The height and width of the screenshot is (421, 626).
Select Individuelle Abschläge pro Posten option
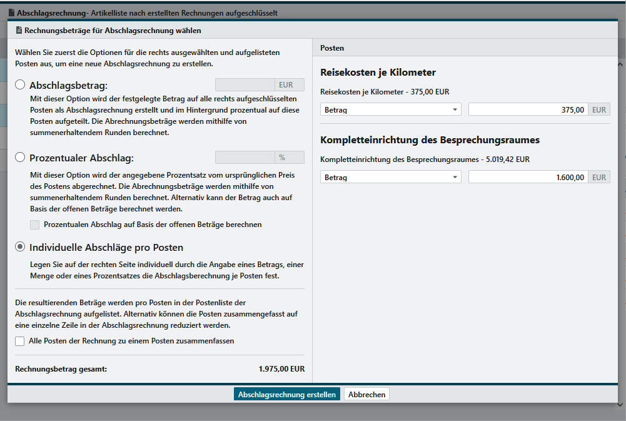21,247
